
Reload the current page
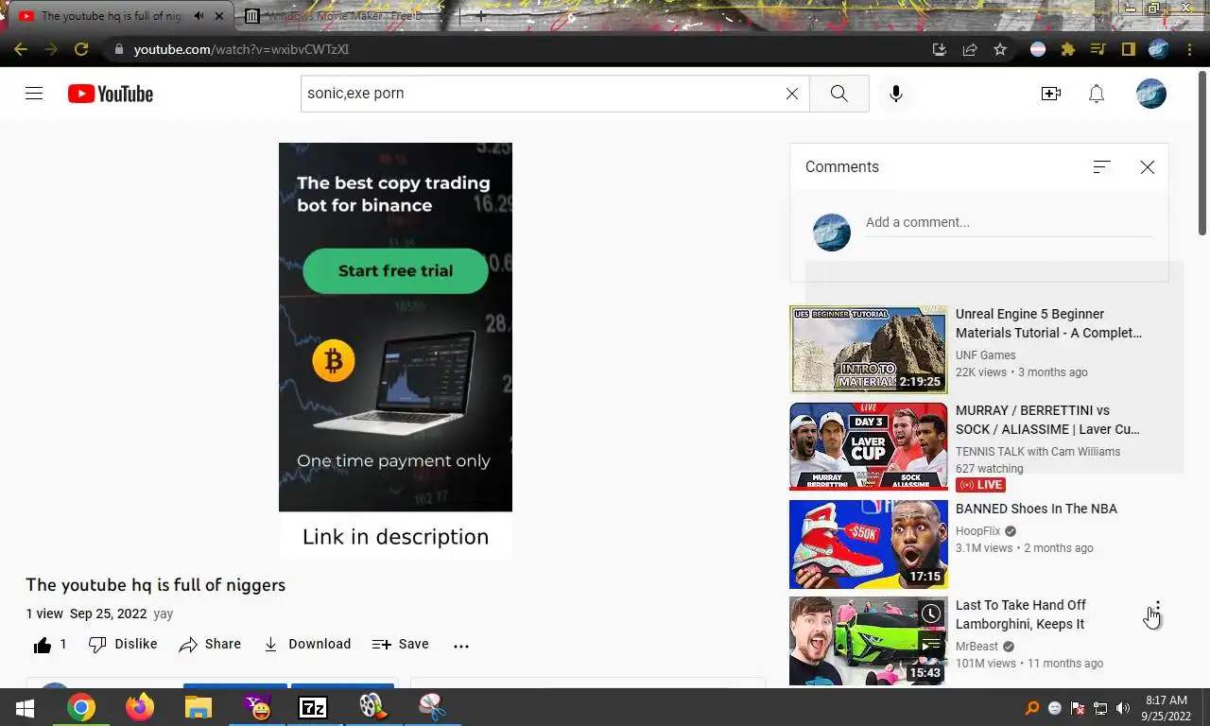(x=81, y=49)
